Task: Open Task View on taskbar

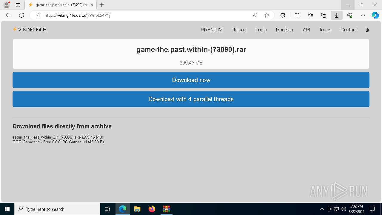Action: [107, 209]
